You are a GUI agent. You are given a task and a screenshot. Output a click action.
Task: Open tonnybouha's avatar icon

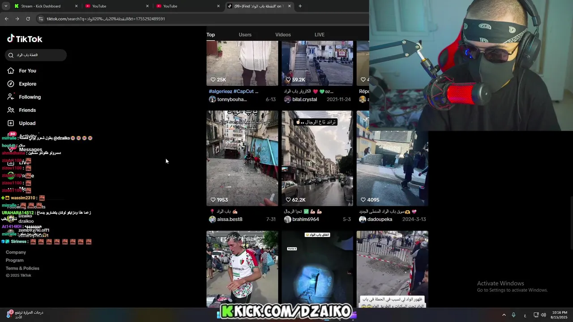[x=212, y=99]
